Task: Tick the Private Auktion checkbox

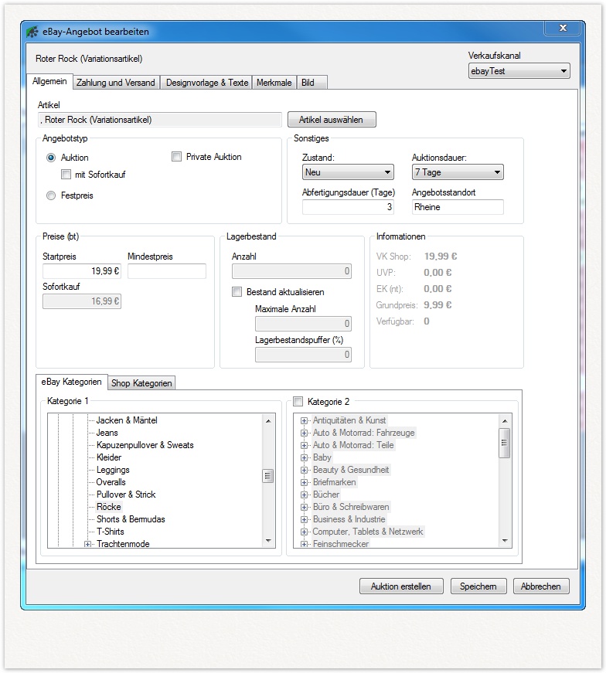Action: point(177,157)
